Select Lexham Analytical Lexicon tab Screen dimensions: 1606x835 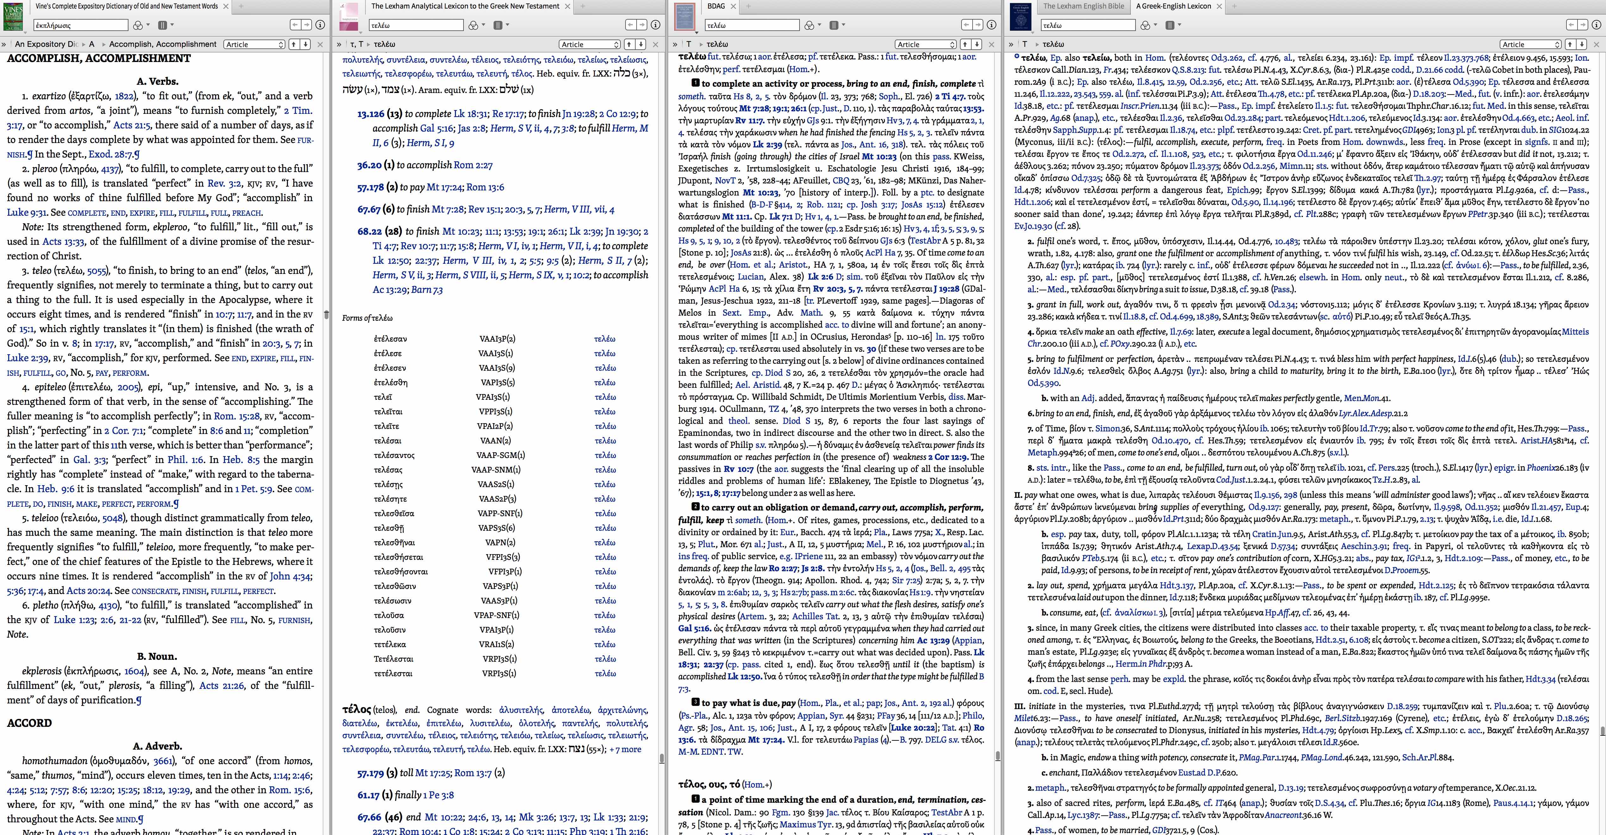pyautogui.click(x=465, y=6)
